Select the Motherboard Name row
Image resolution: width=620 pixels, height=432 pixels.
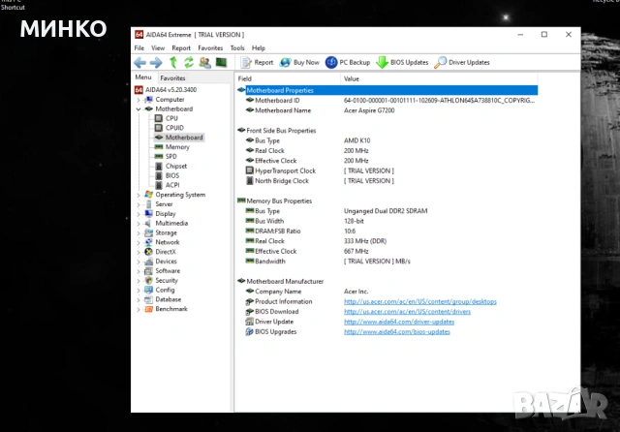coord(387,110)
